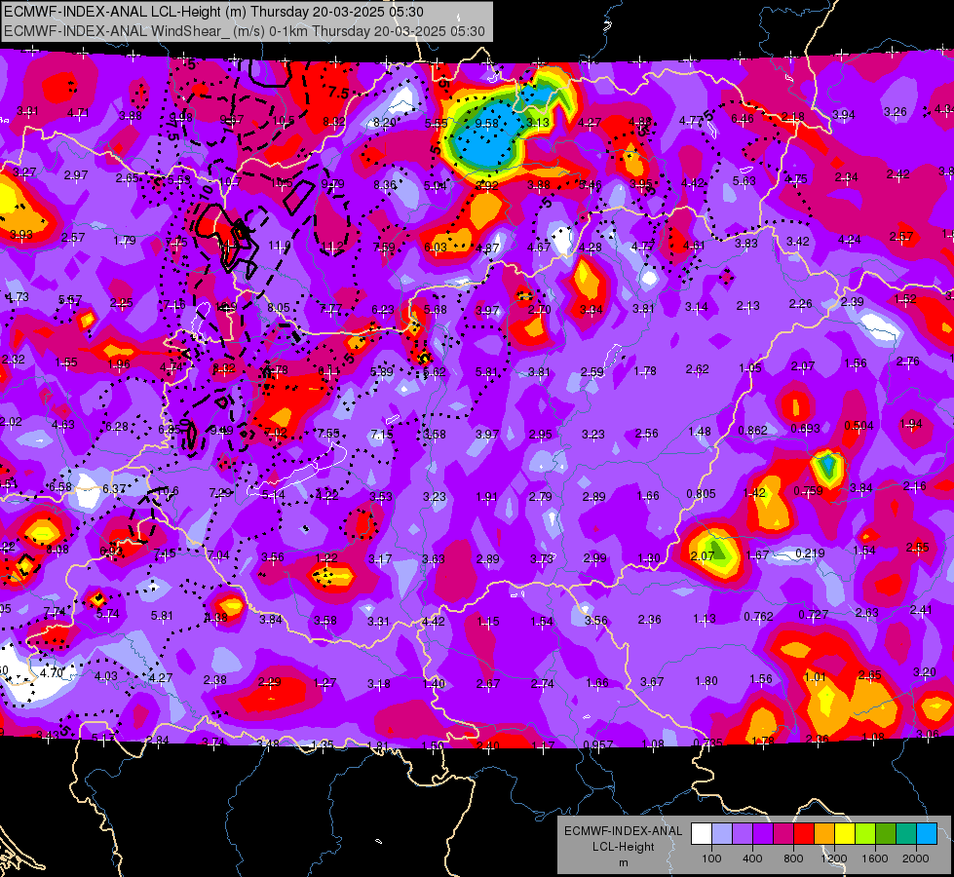Click the wind shear value 6.03
Image resolution: width=954 pixels, height=877 pixels.
435,247
